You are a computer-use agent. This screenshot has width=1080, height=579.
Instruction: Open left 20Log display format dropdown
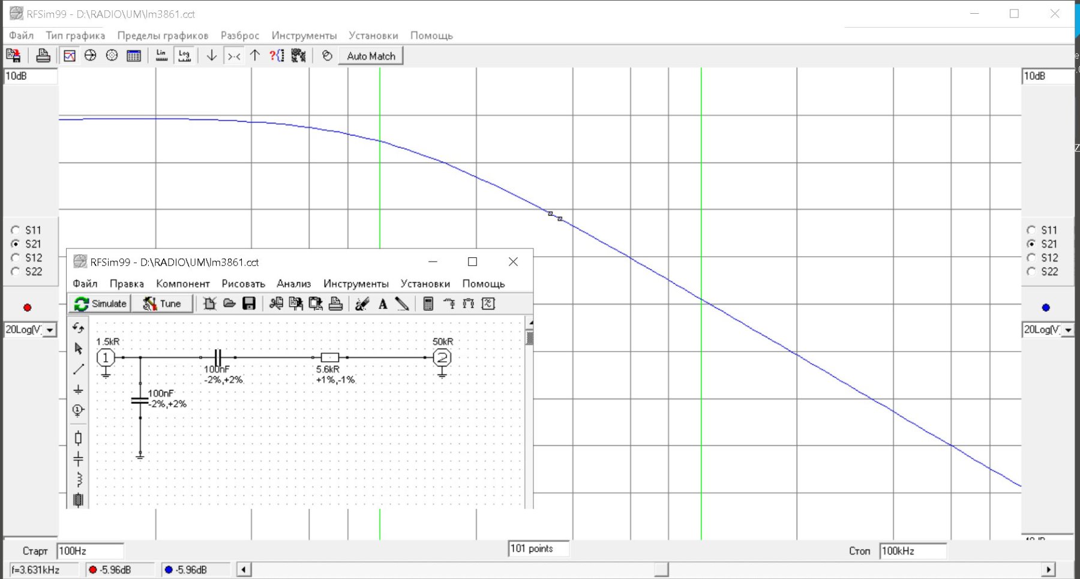click(x=50, y=330)
